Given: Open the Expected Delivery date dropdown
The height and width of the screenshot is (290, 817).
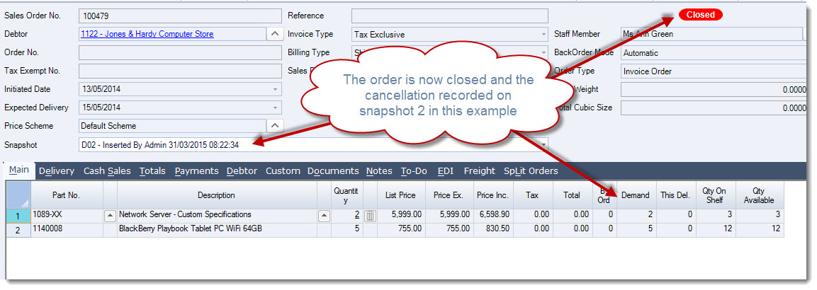Looking at the screenshot, I should [276, 108].
